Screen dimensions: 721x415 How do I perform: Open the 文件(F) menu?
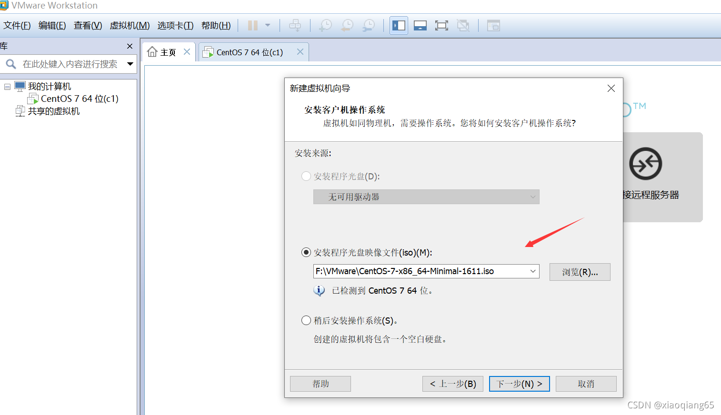(x=17, y=25)
